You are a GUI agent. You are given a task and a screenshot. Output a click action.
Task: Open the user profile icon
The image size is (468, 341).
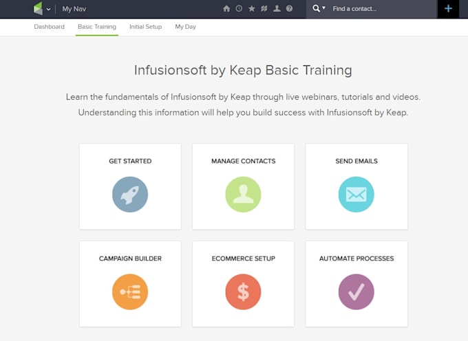277,9
